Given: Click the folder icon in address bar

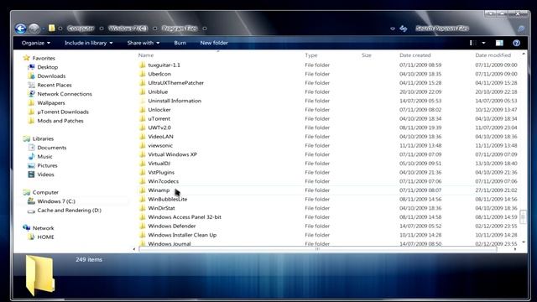Looking at the screenshot, I should click(52, 28).
